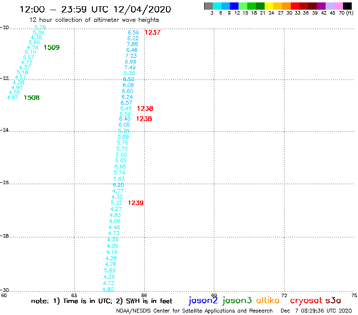Click the wave height value 4.79

pos(32,47)
